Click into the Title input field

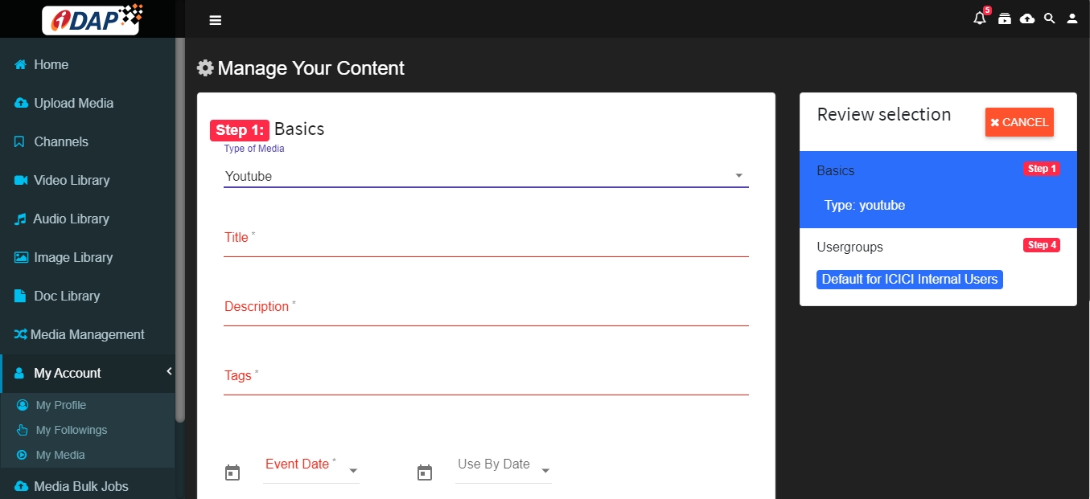[x=486, y=239]
